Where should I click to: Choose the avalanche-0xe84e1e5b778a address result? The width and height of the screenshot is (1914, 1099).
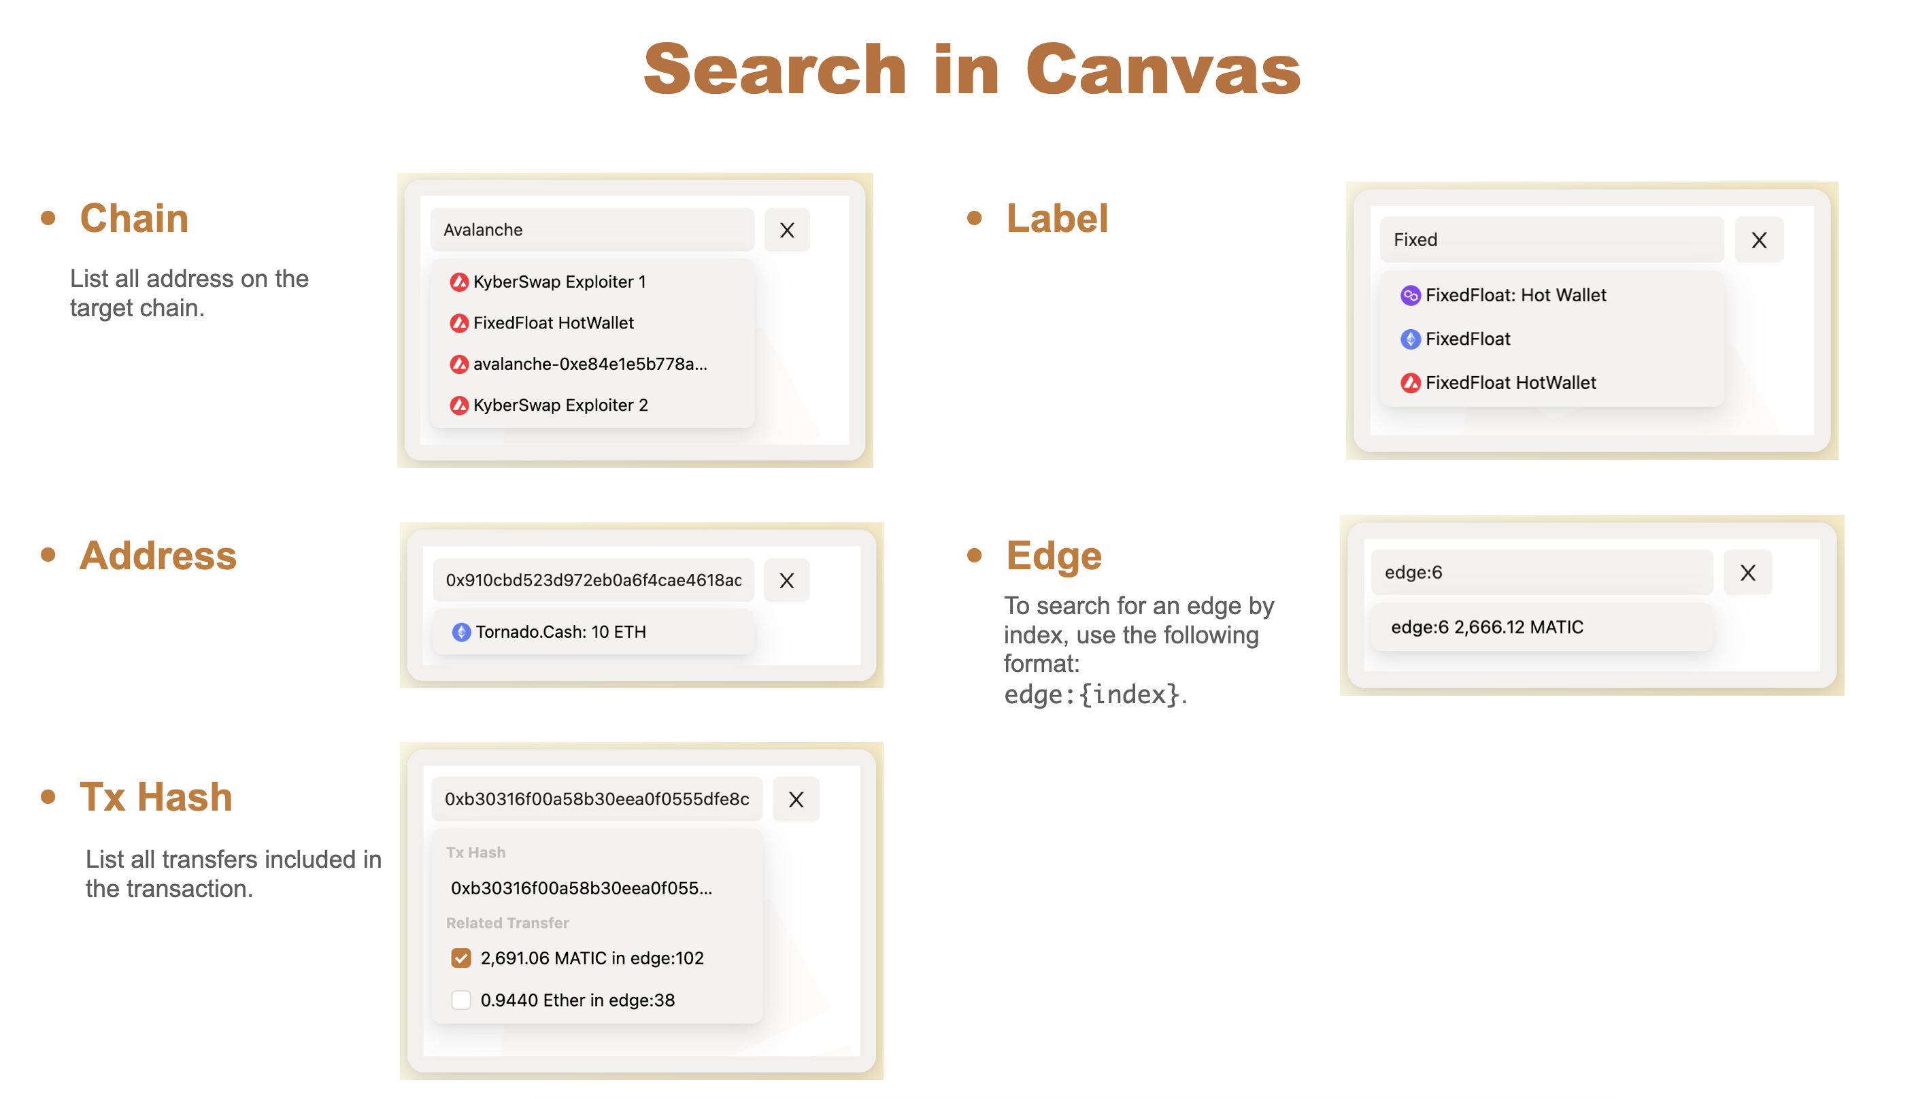[x=590, y=364]
